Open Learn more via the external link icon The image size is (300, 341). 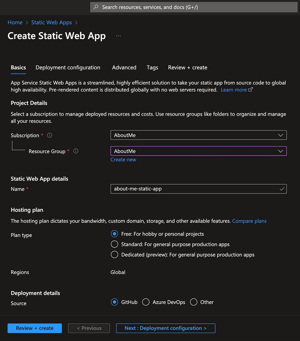(251, 89)
